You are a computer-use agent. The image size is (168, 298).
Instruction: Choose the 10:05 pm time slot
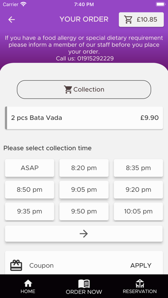tap(138, 212)
